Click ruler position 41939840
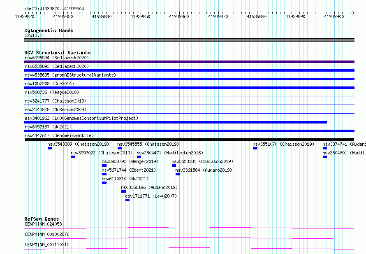 pyautogui.click(x=102, y=16)
